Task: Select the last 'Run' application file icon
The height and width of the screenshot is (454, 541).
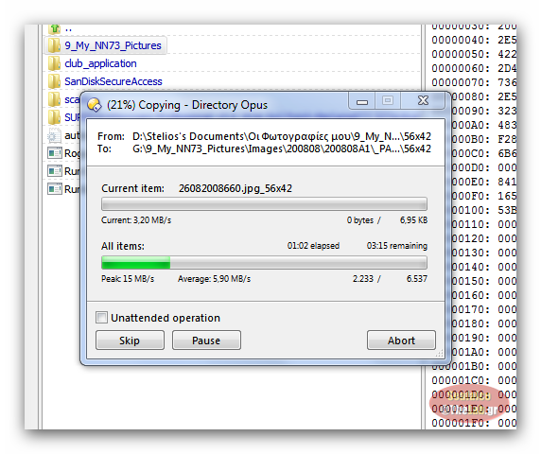Action: tap(55, 189)
